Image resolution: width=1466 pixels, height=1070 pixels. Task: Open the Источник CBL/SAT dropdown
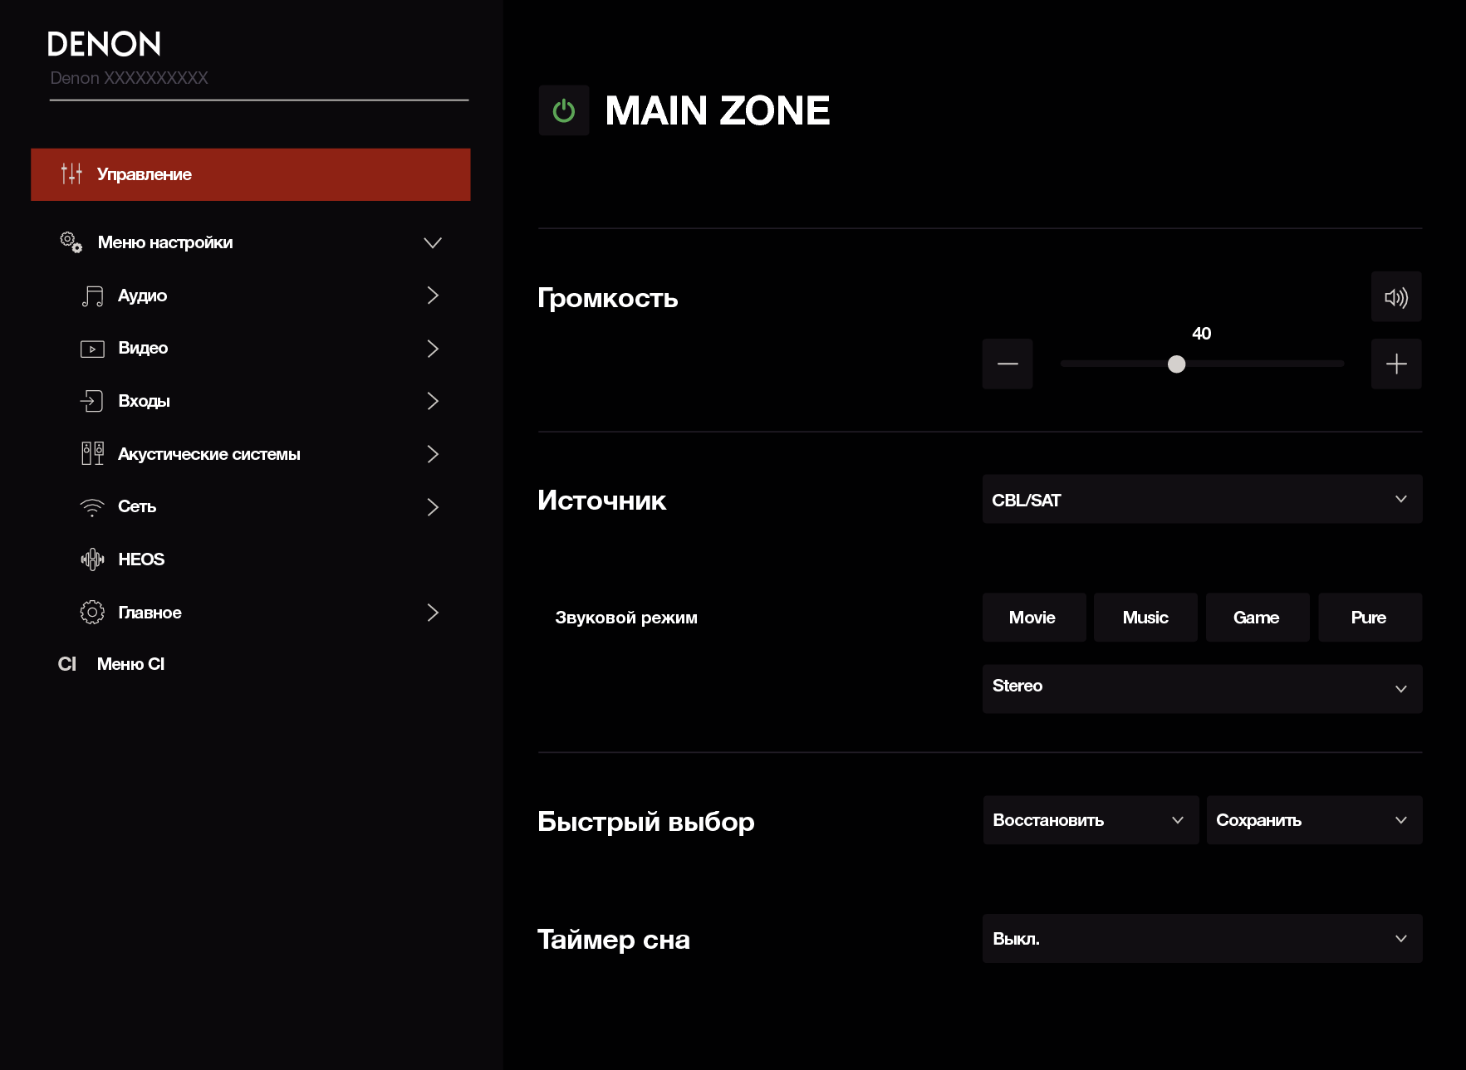1201,500
